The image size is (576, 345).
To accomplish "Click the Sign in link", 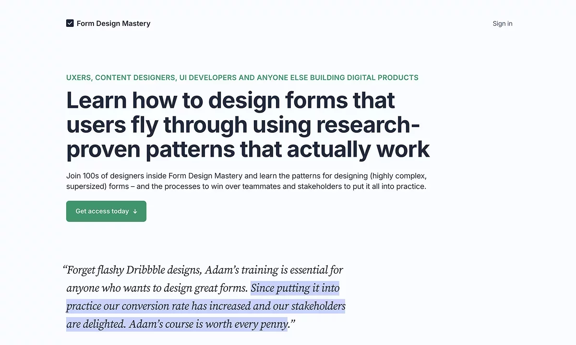I will 502,23.
